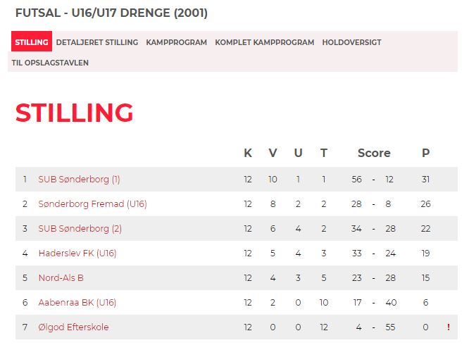Open Nord-Als B team link
469x357 pixels.
pos(61,277)
